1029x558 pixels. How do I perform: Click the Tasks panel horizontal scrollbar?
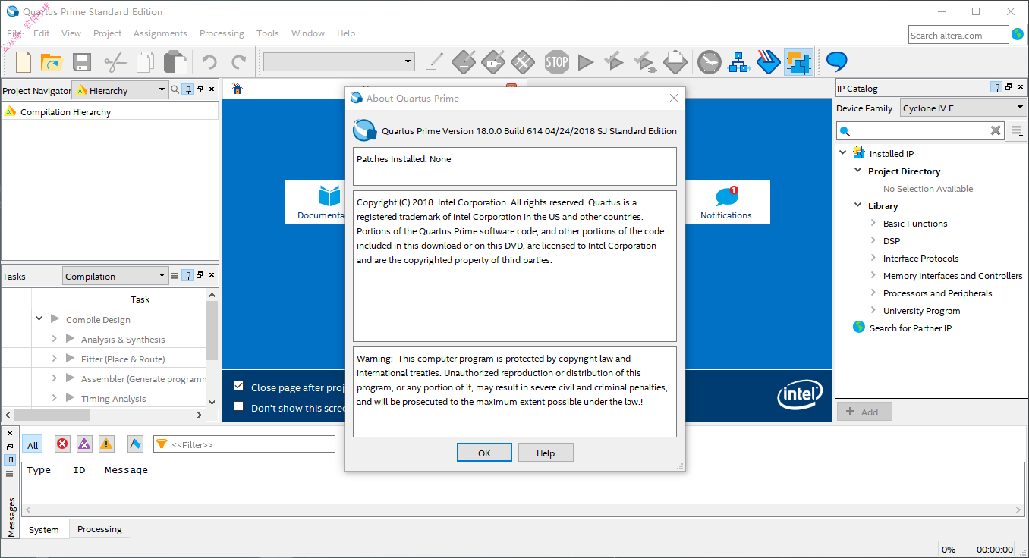104,415
